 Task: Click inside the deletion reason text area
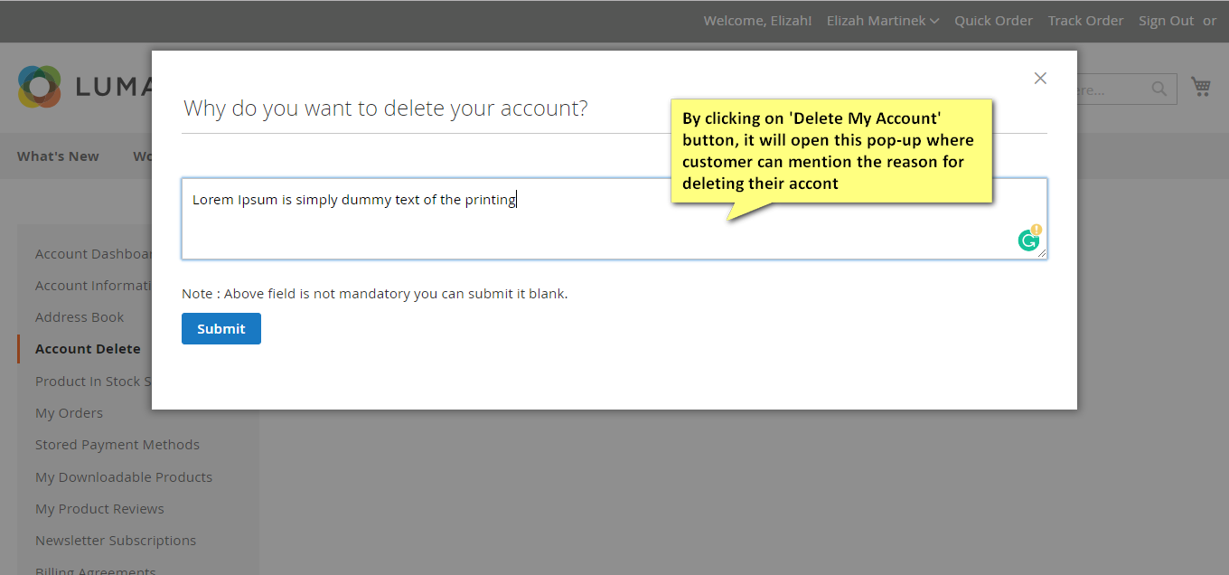pyautogui.click(x=614, y=219)
